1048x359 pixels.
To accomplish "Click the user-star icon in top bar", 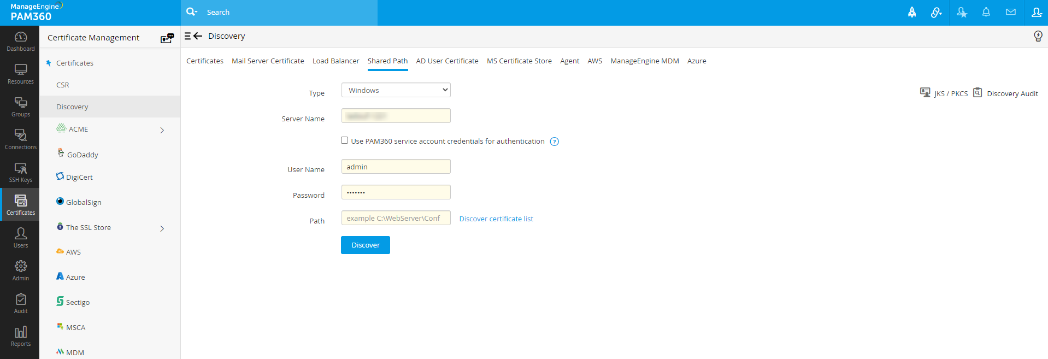I will [962, 12].
